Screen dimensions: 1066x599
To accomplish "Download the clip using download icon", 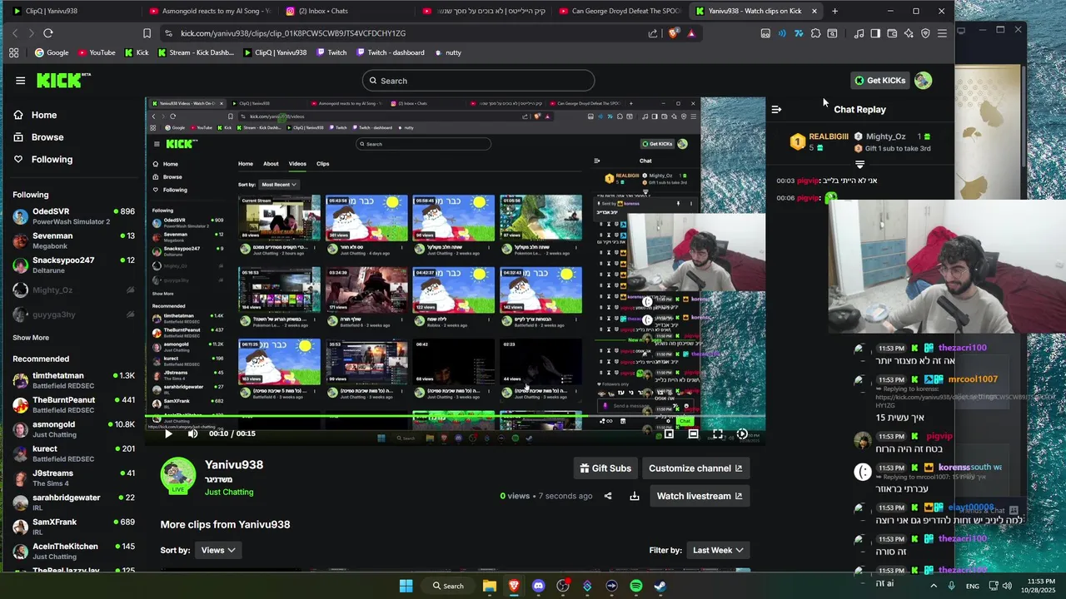I will [x=634, y=496].
